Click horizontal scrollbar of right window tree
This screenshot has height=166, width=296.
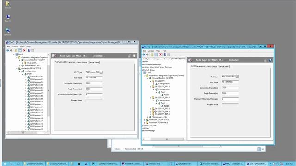pyautogui.click(x=164, y=139)
